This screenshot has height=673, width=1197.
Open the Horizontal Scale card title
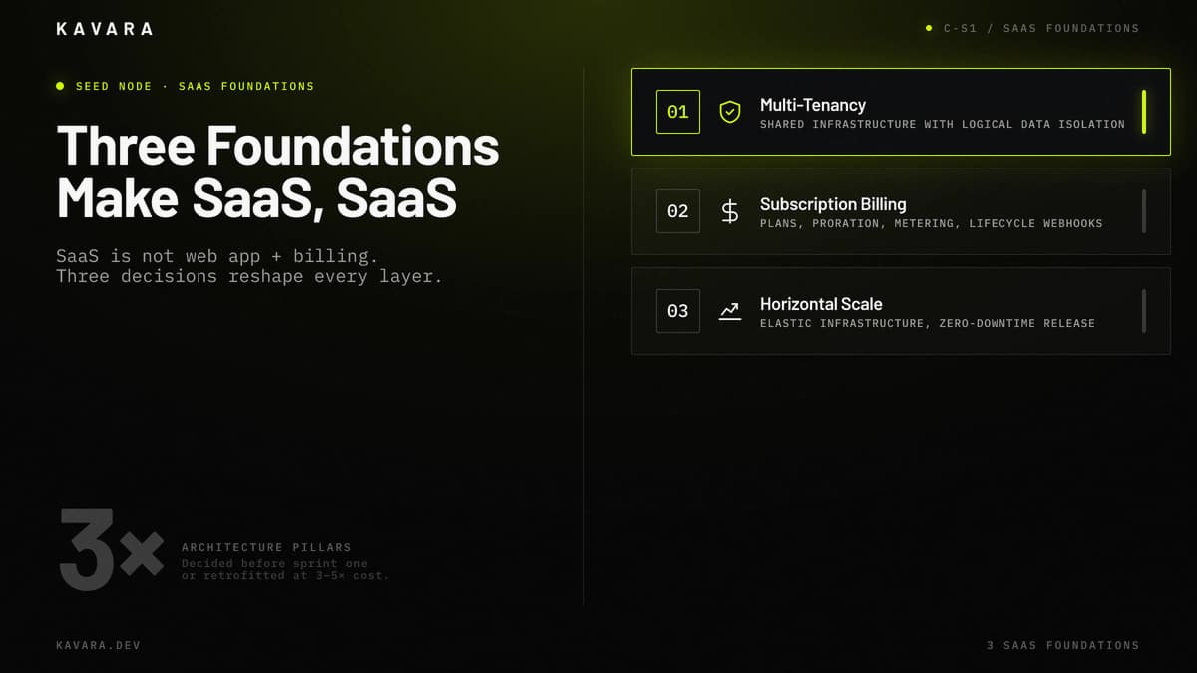[821, 304]
